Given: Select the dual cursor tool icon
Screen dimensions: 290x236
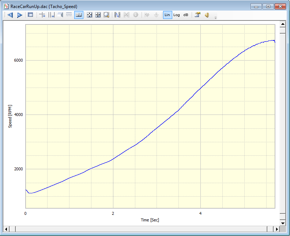Looking at the screenshot, I should [x=51, y=15].
